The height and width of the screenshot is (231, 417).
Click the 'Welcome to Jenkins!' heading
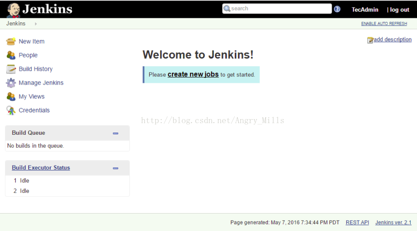(198, 55)
